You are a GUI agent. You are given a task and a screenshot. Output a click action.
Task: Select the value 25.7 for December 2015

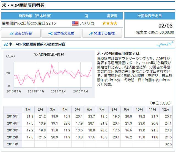[168, 117]
